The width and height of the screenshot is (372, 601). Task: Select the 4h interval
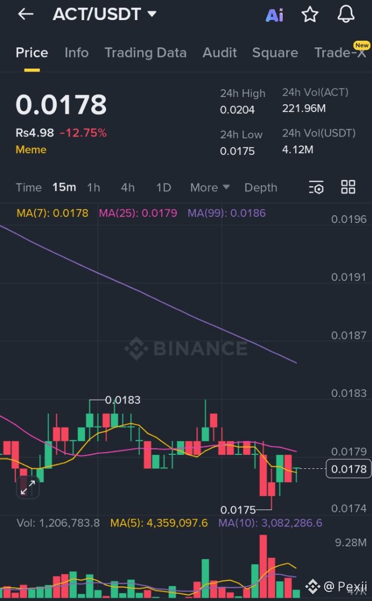coord(128,187)
